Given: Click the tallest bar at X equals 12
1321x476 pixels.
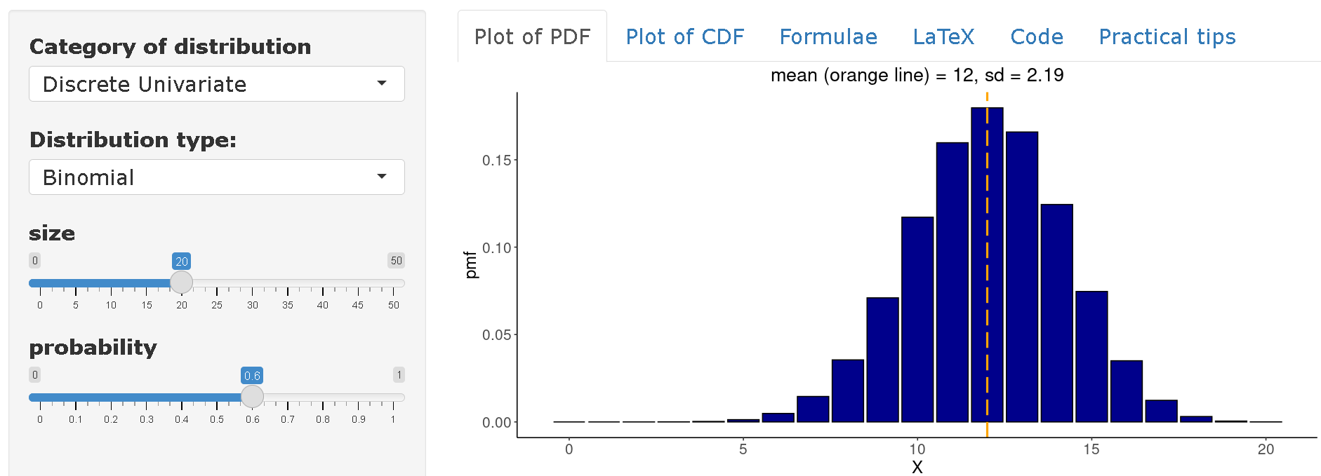Looking at the screenshot, I should pyautogui.click(x=987, y=265).
